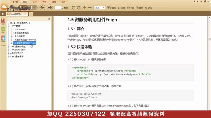The width and height of the screenshot is (211, 118).
Task: Expand the '5 POI报表导出' node
Action: pyautogui.click(x=8, y=57)
